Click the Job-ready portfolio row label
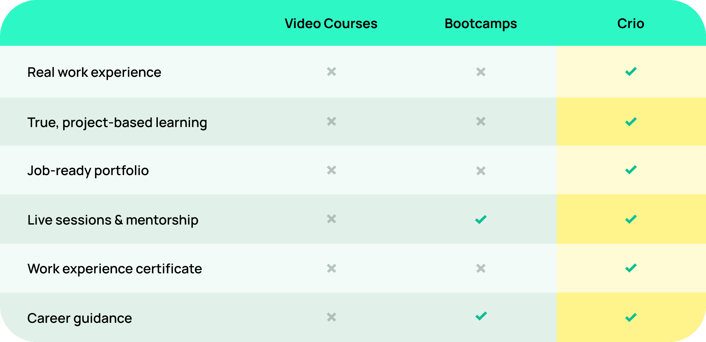 point(88,171)
